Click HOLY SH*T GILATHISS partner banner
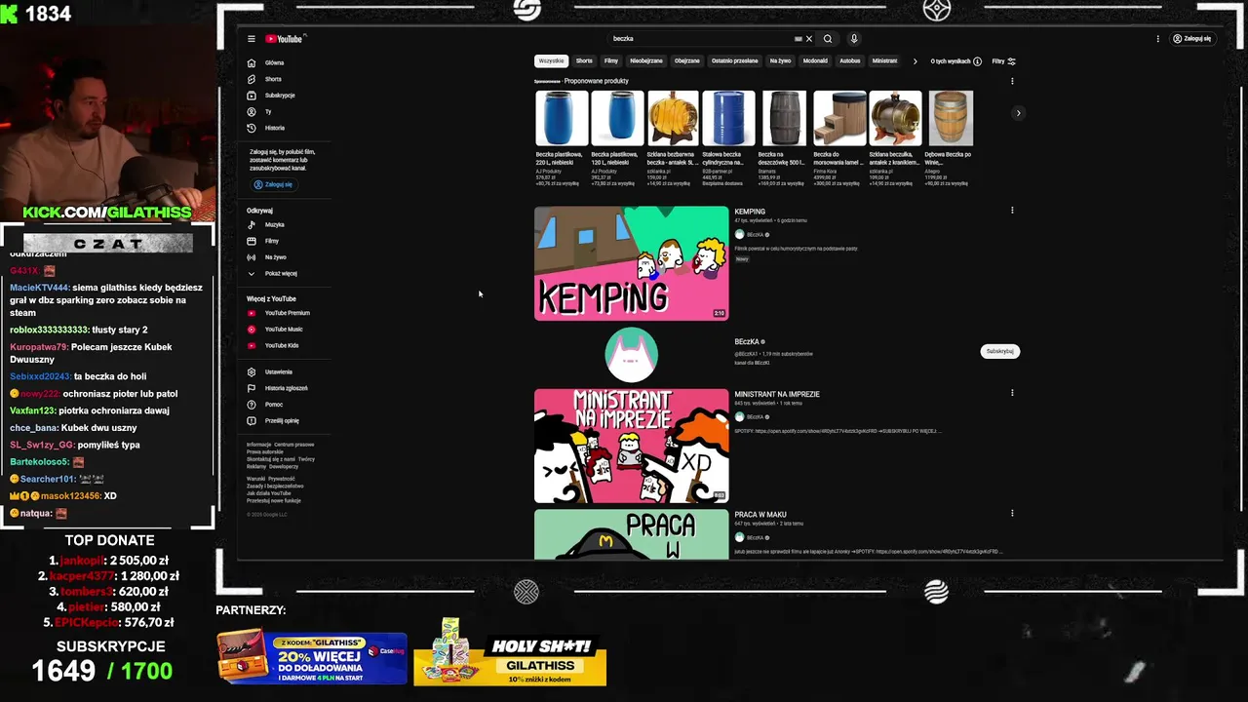 (x=510, y=652)
